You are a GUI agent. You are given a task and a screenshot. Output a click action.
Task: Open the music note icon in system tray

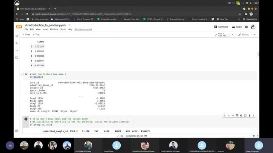coord(247,3)
